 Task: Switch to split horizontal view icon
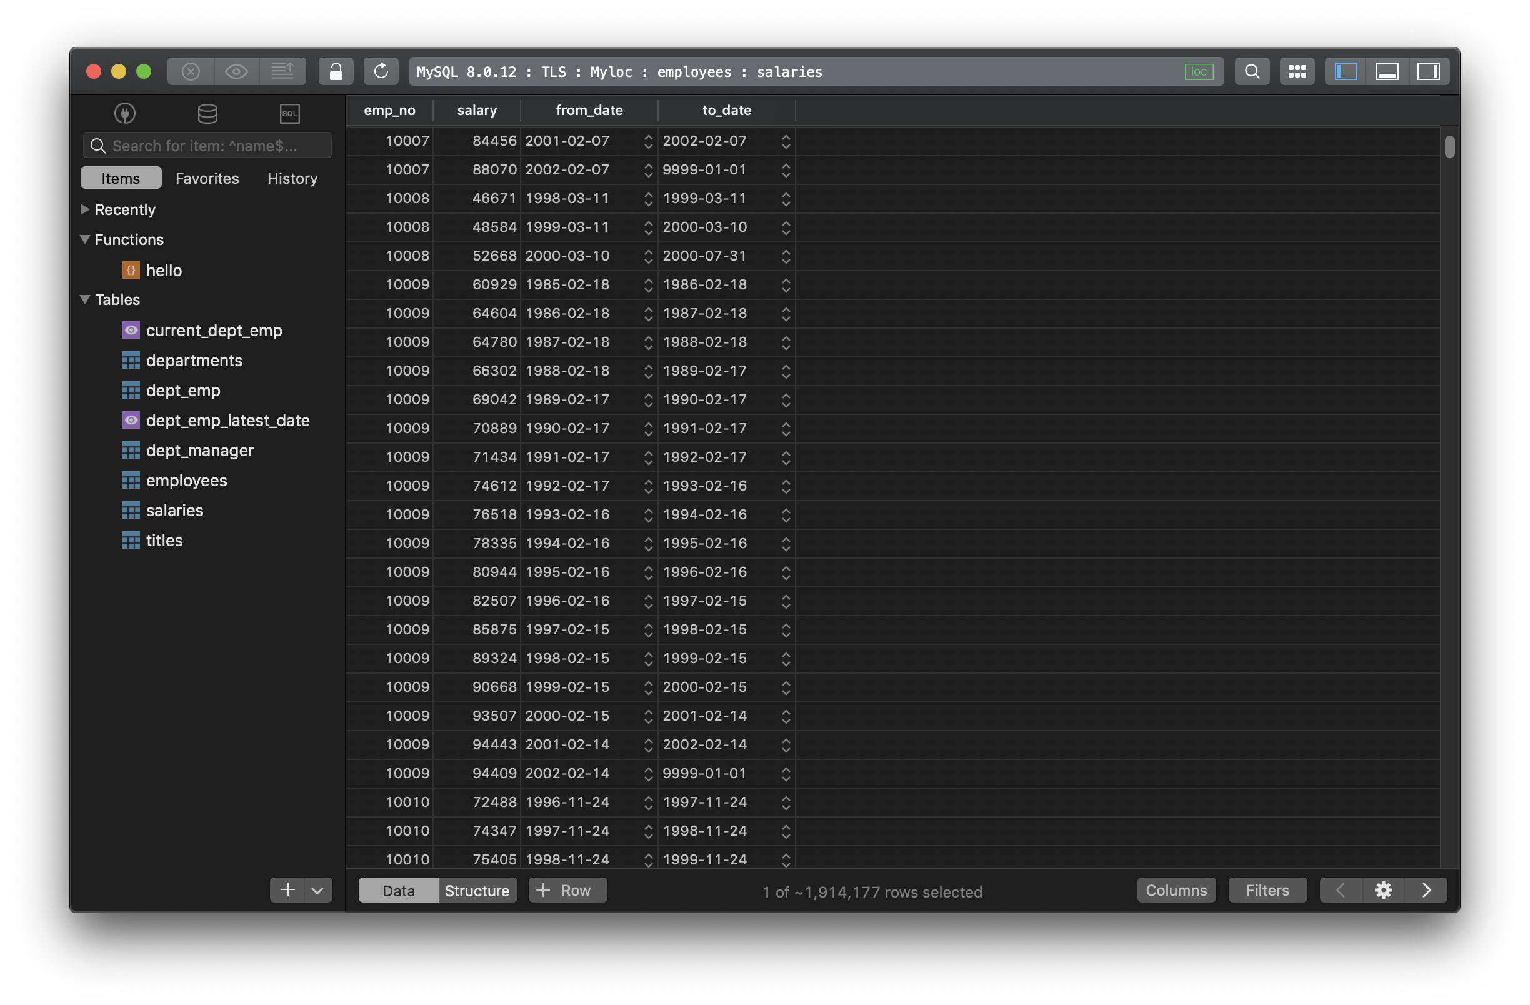tap(1387, 69)
